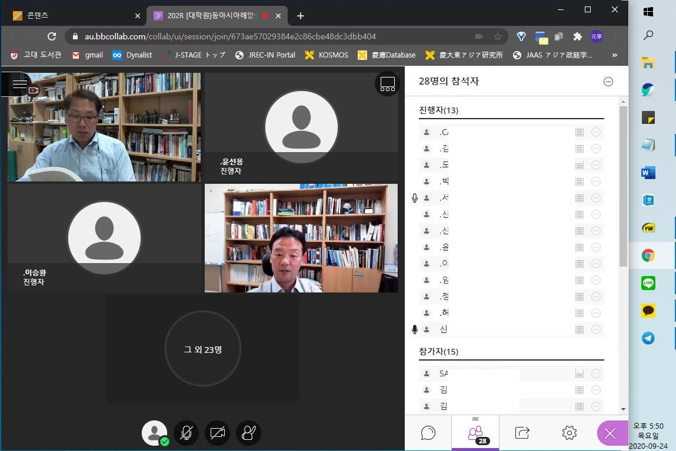Viewport: 676px width, 451px height.
Task: Toggle the video camera sharing
Action: (x=217, y=433)
